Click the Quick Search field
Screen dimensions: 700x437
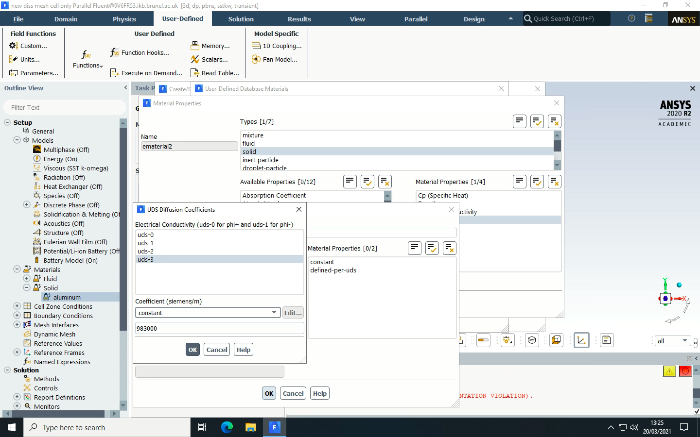(566, 18)
